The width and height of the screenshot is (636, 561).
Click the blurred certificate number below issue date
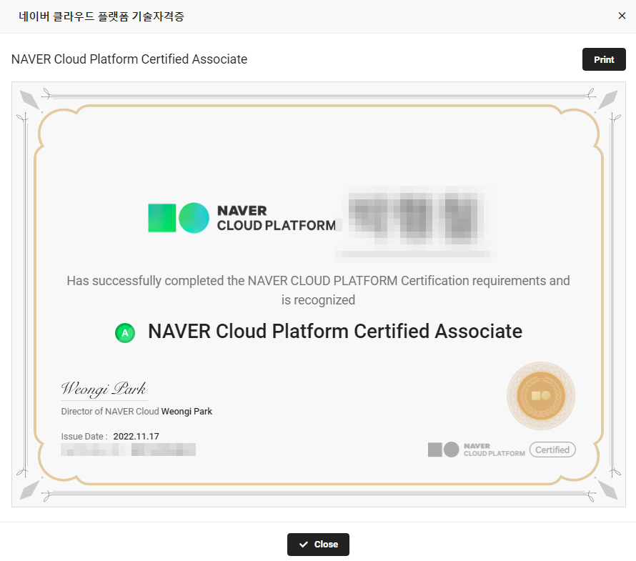coord(128,450)
